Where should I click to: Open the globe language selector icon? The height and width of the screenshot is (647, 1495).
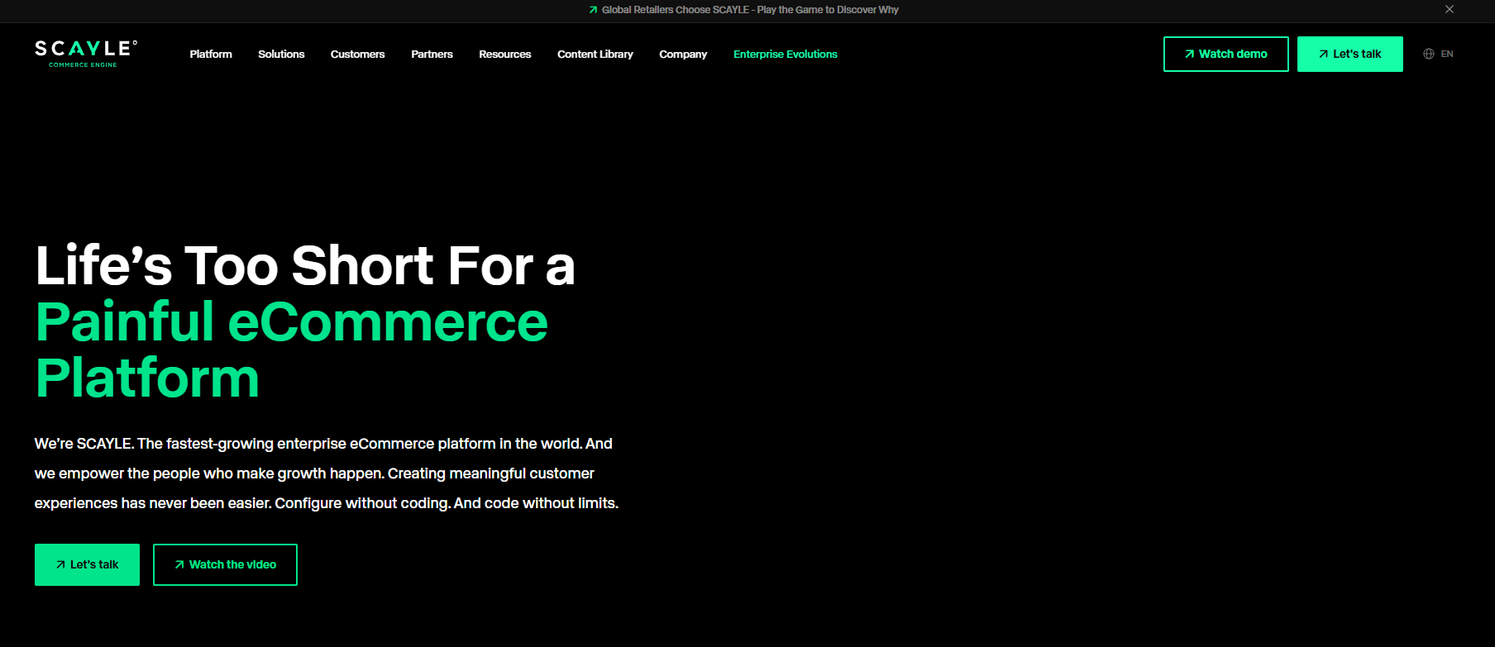[1429, 54]
